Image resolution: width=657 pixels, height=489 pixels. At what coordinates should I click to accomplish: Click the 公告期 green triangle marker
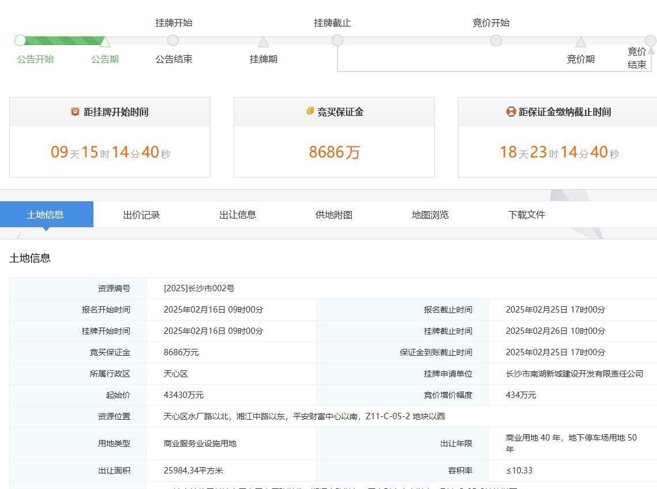point(105,42)
